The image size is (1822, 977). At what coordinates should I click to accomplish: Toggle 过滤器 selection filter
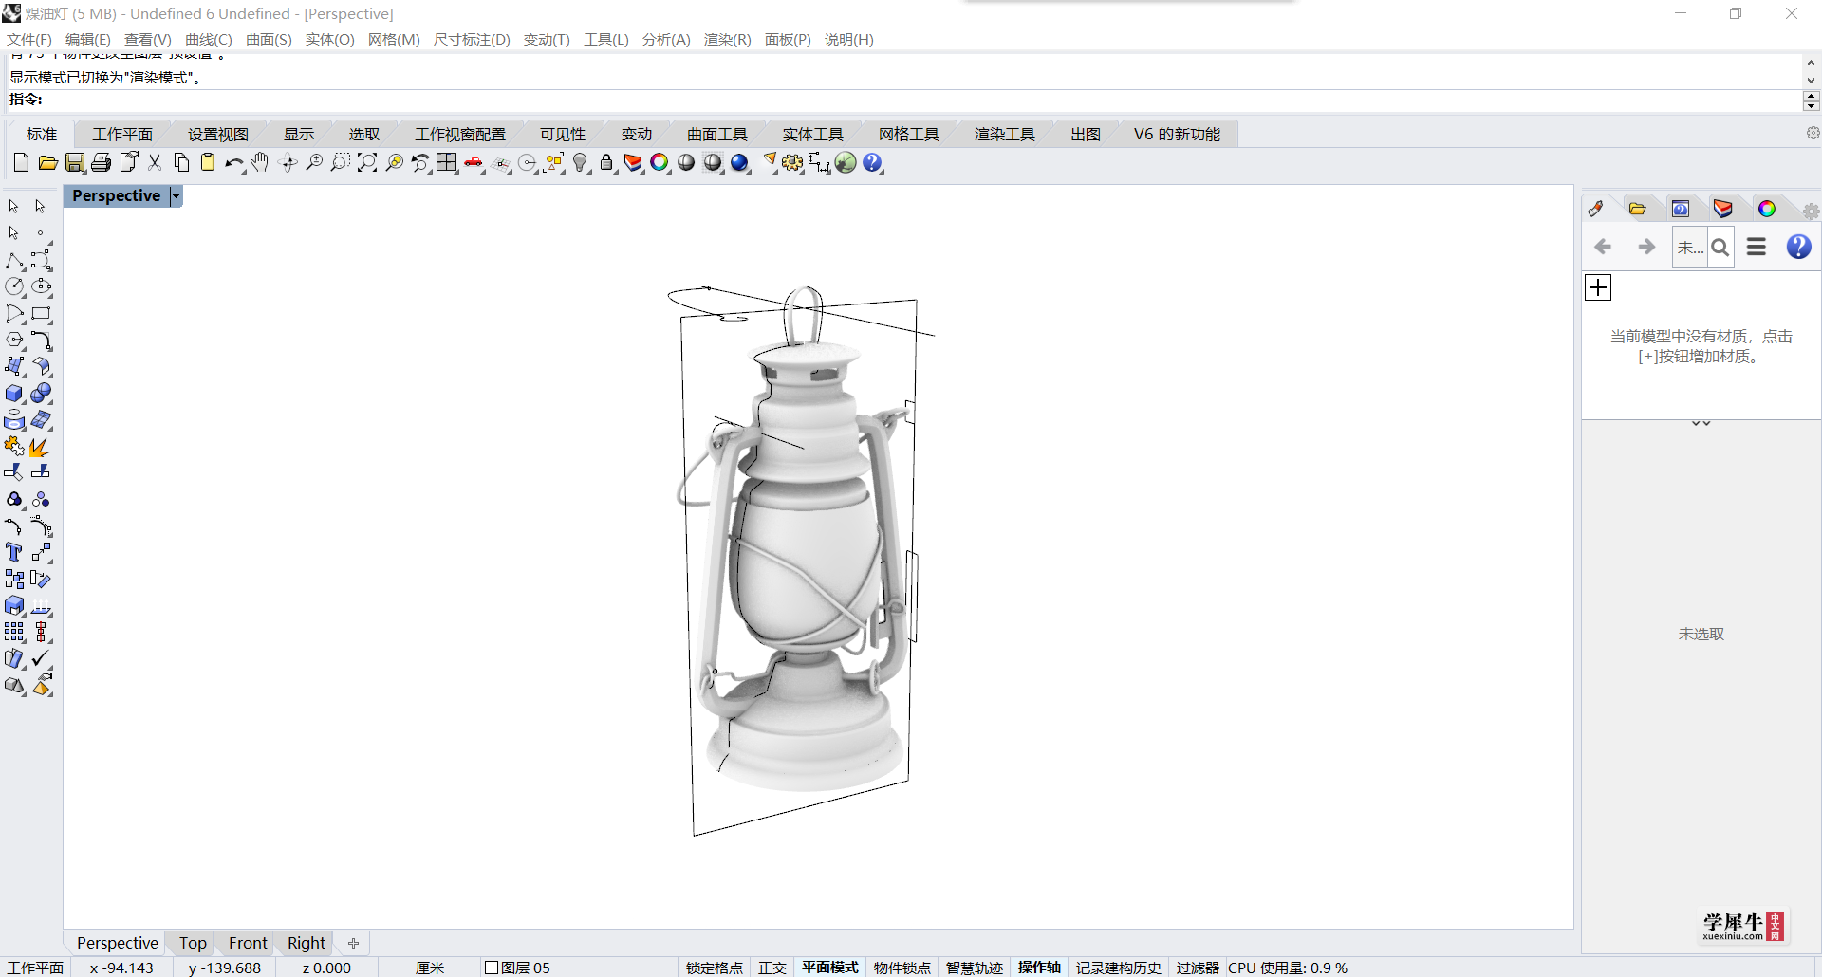(x=1198, y=968)
